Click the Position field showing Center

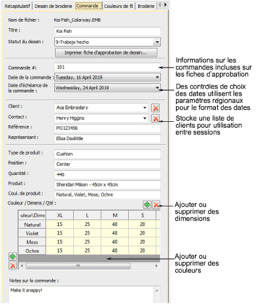107,164
